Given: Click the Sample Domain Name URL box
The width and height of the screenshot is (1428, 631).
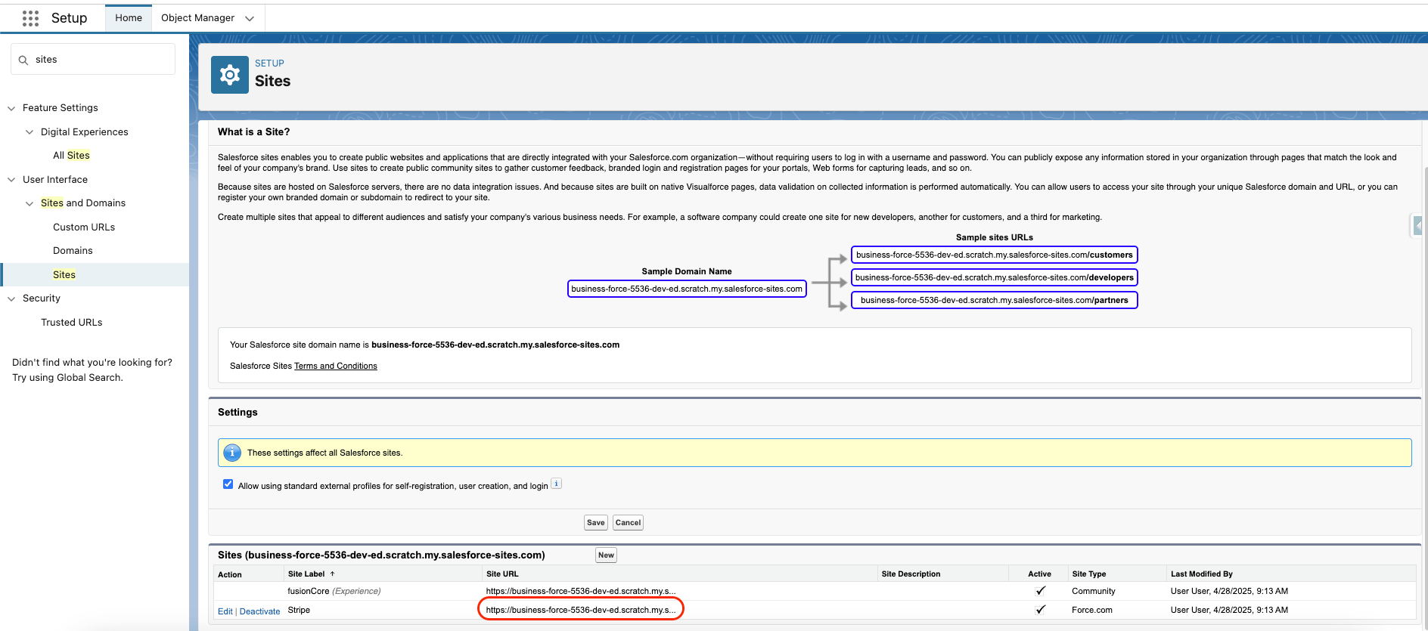Looking at the screenshot, I should point(687,289).
